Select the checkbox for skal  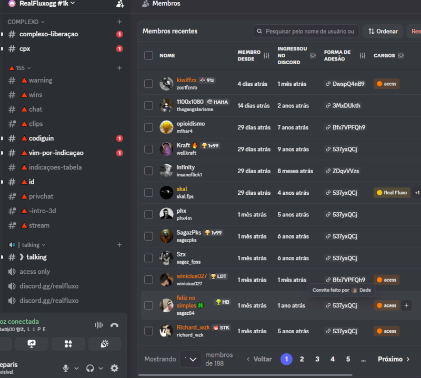click(x=148, y=193)
